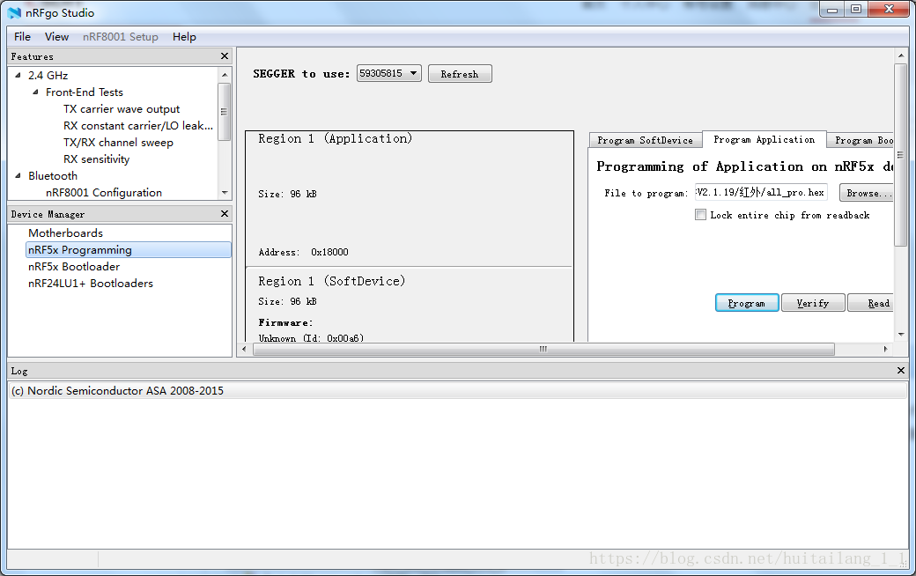916x576 pixels.
Task: Click the Features tree vertical scrollbar thumb
Action: 225,111
